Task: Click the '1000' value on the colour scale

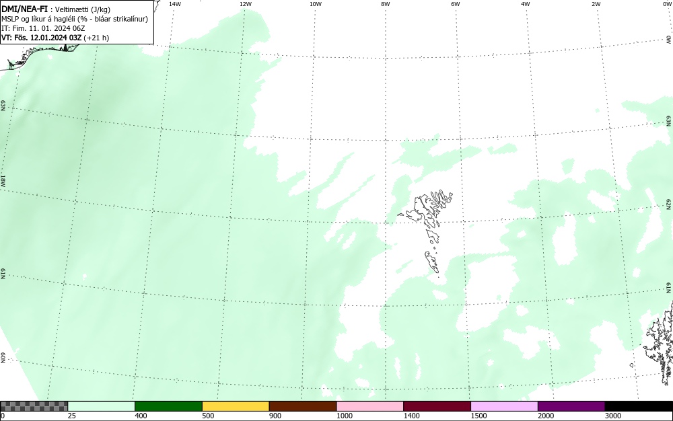Action: point(345,416)
